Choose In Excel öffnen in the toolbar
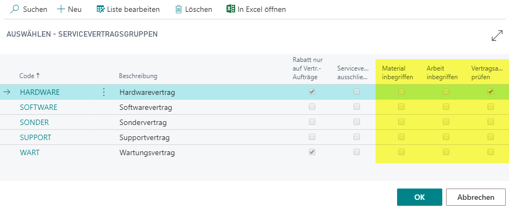 coord(261,9)
